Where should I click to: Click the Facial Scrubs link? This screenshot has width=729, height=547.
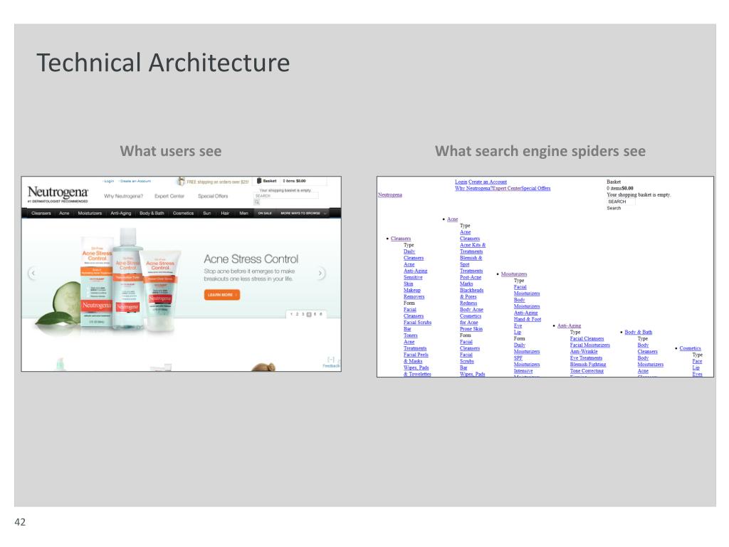417,323
